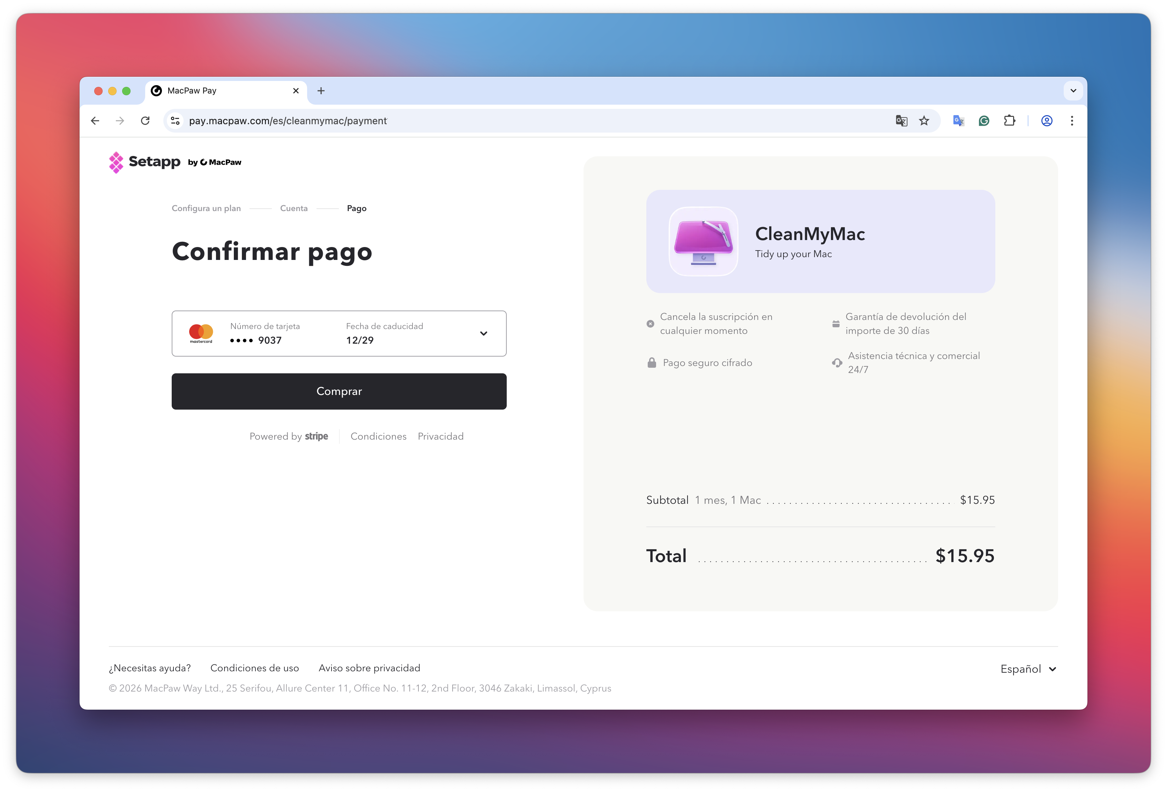
Task: Click the browser forward arrow
Action: [119, 120]
